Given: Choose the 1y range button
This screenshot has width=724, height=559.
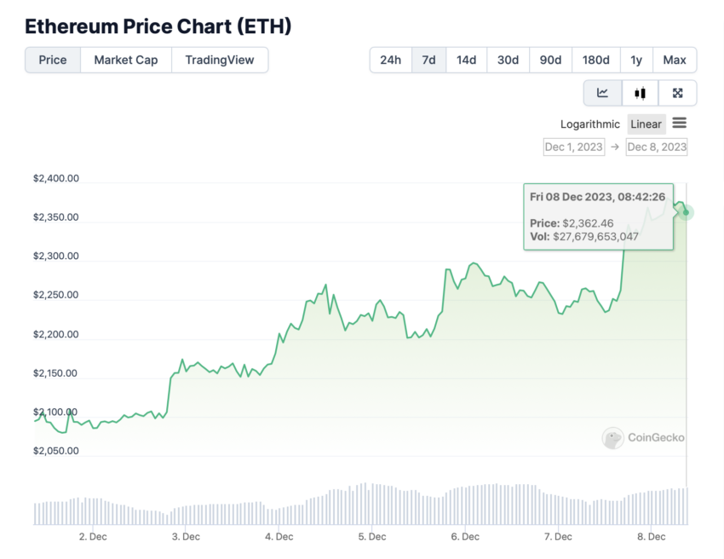Looking at the screenshot, I should coord(636,60).
